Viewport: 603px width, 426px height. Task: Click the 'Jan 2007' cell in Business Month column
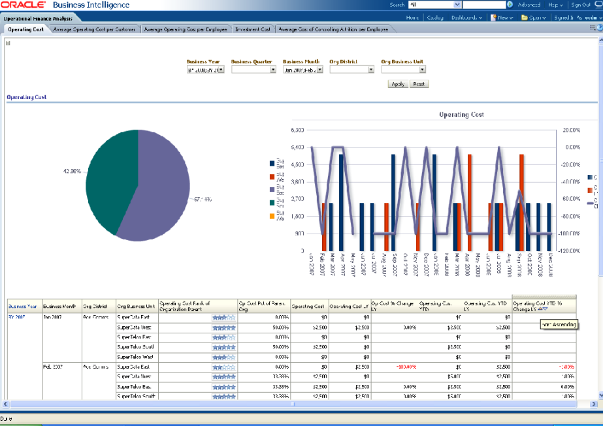[x=52, y=317]
